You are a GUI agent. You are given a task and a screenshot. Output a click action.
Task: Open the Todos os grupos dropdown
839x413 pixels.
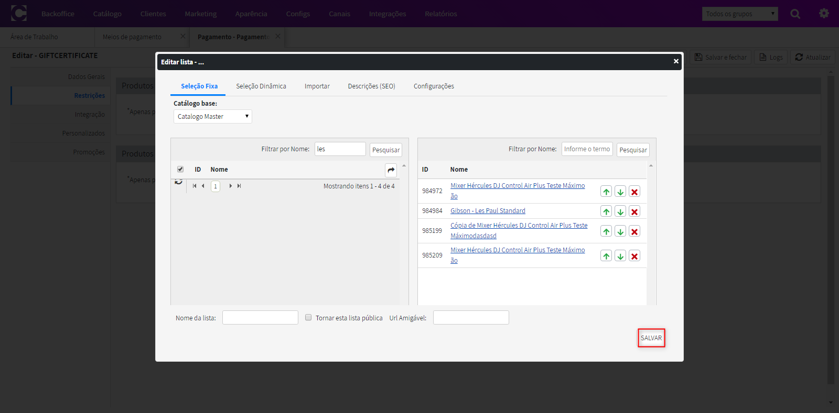(x=740, y=14)
